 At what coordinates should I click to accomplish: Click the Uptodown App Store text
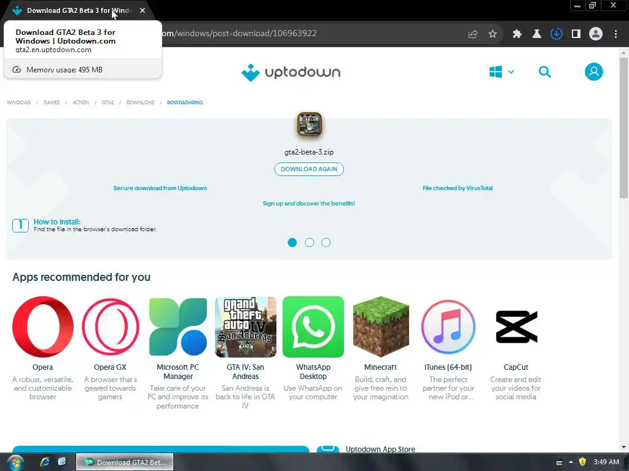click(x=380, y=450)
